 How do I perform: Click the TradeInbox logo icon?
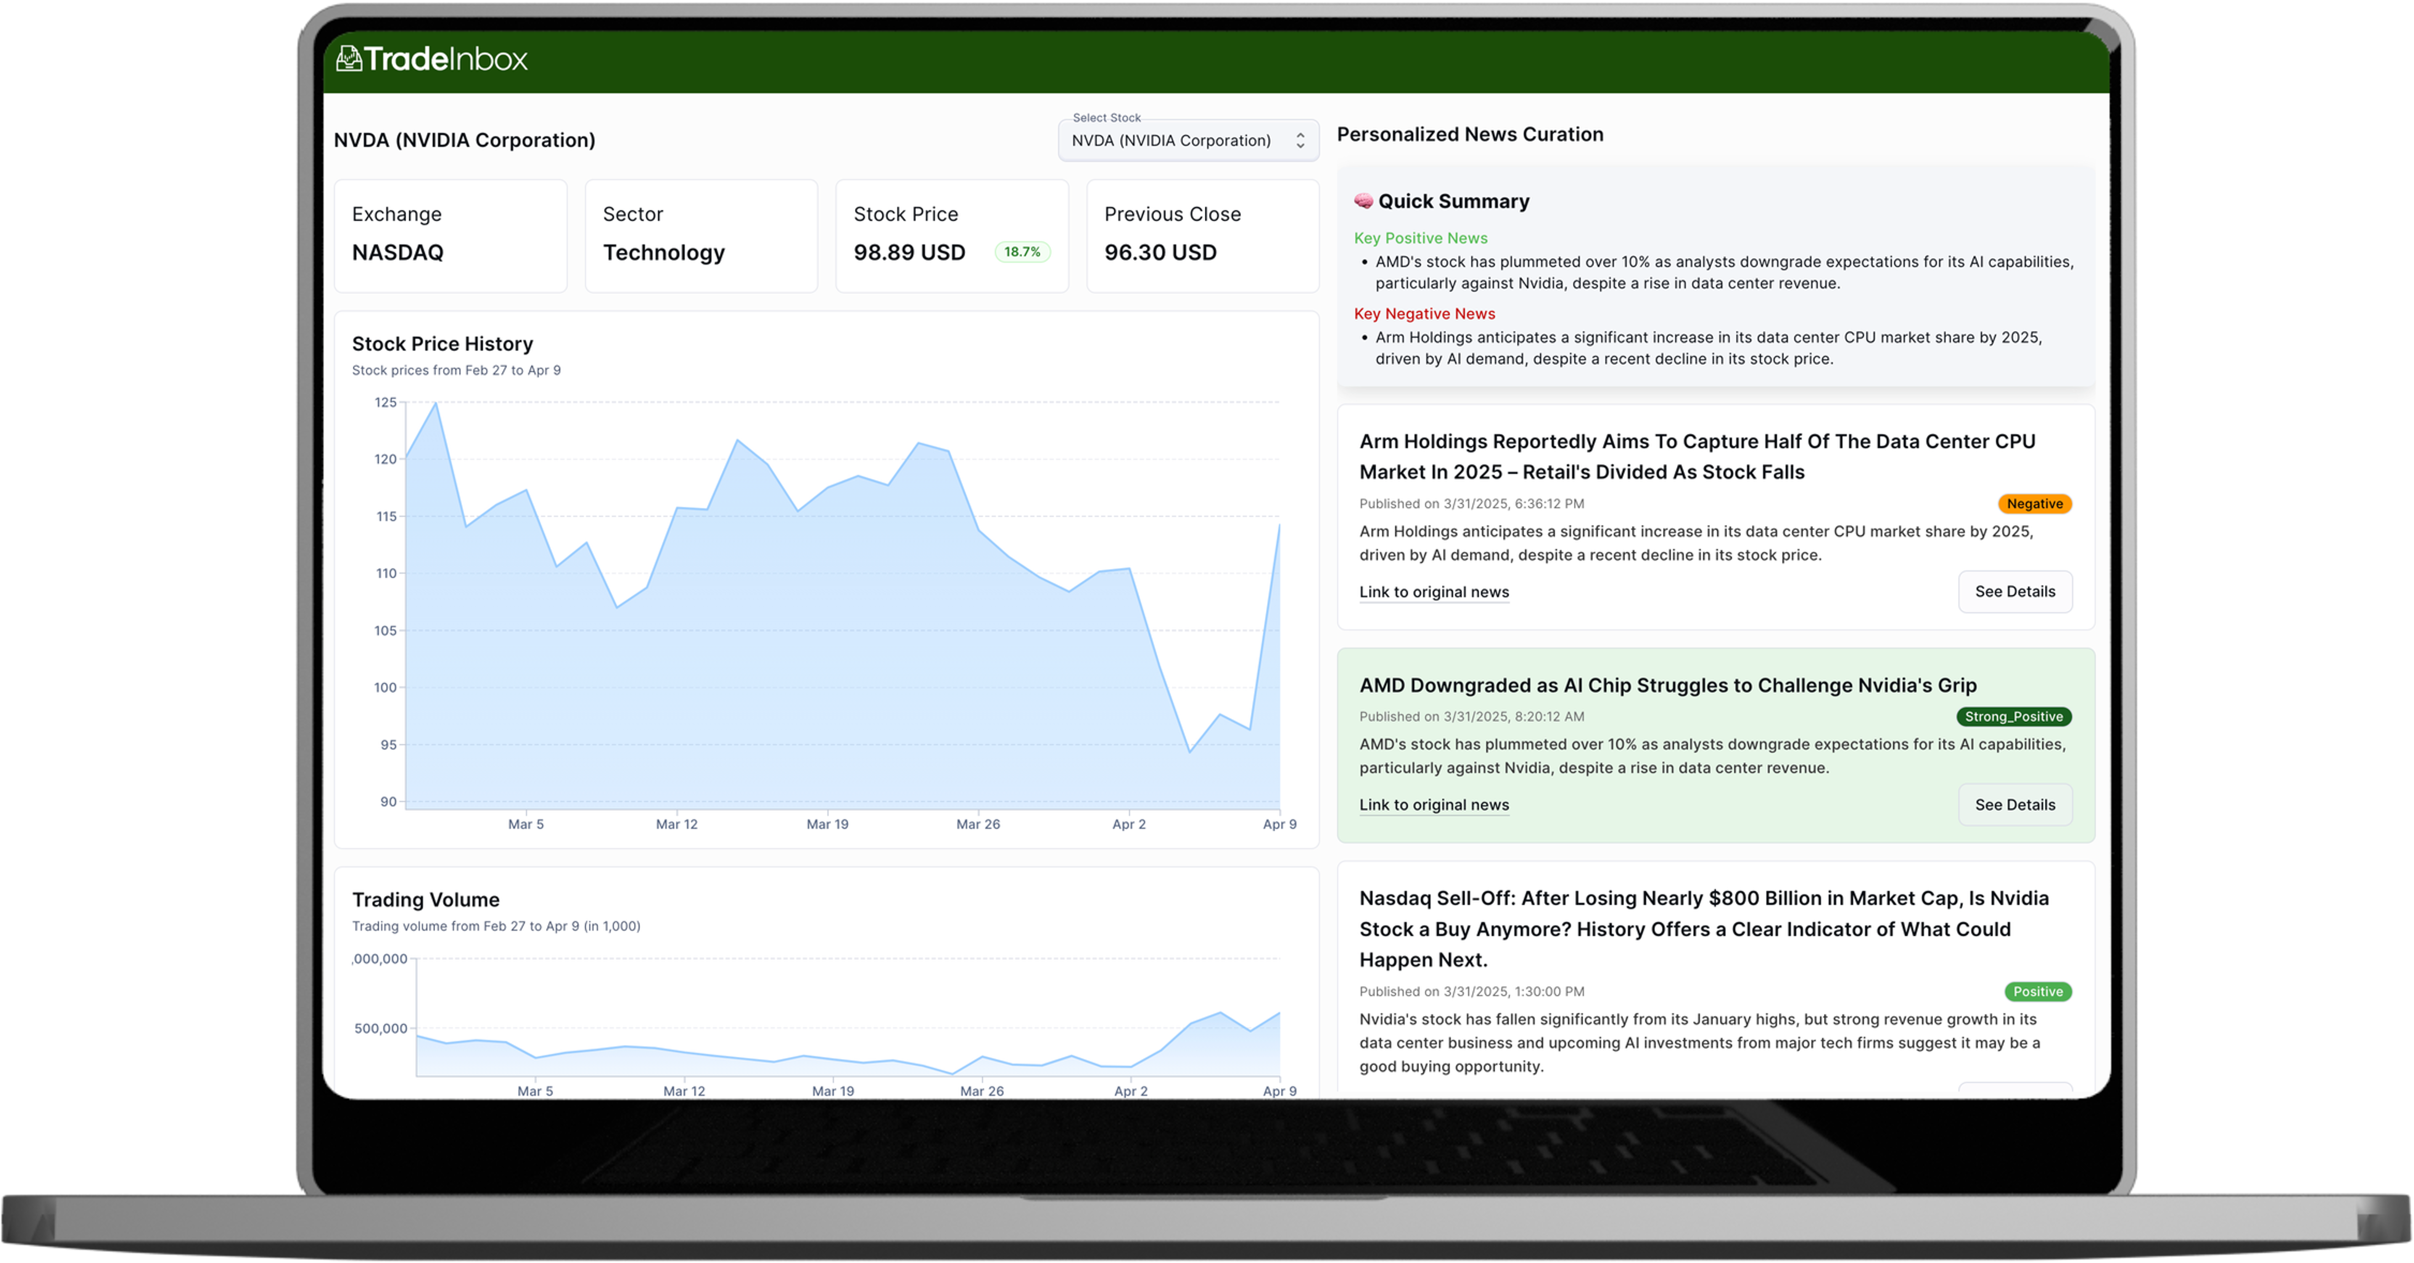348,59
